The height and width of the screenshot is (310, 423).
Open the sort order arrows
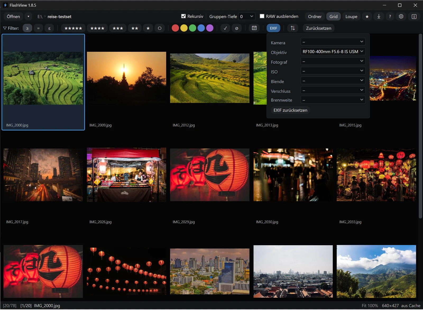[x=293, y=28]
